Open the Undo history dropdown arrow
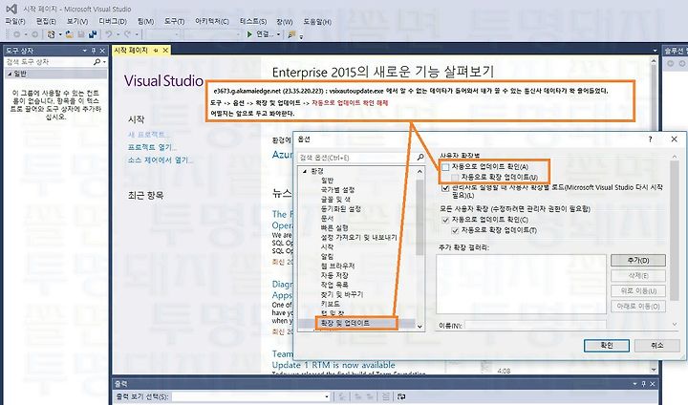Image resolution: width=688 pixels, height=405 pixels. pos(118,34)
